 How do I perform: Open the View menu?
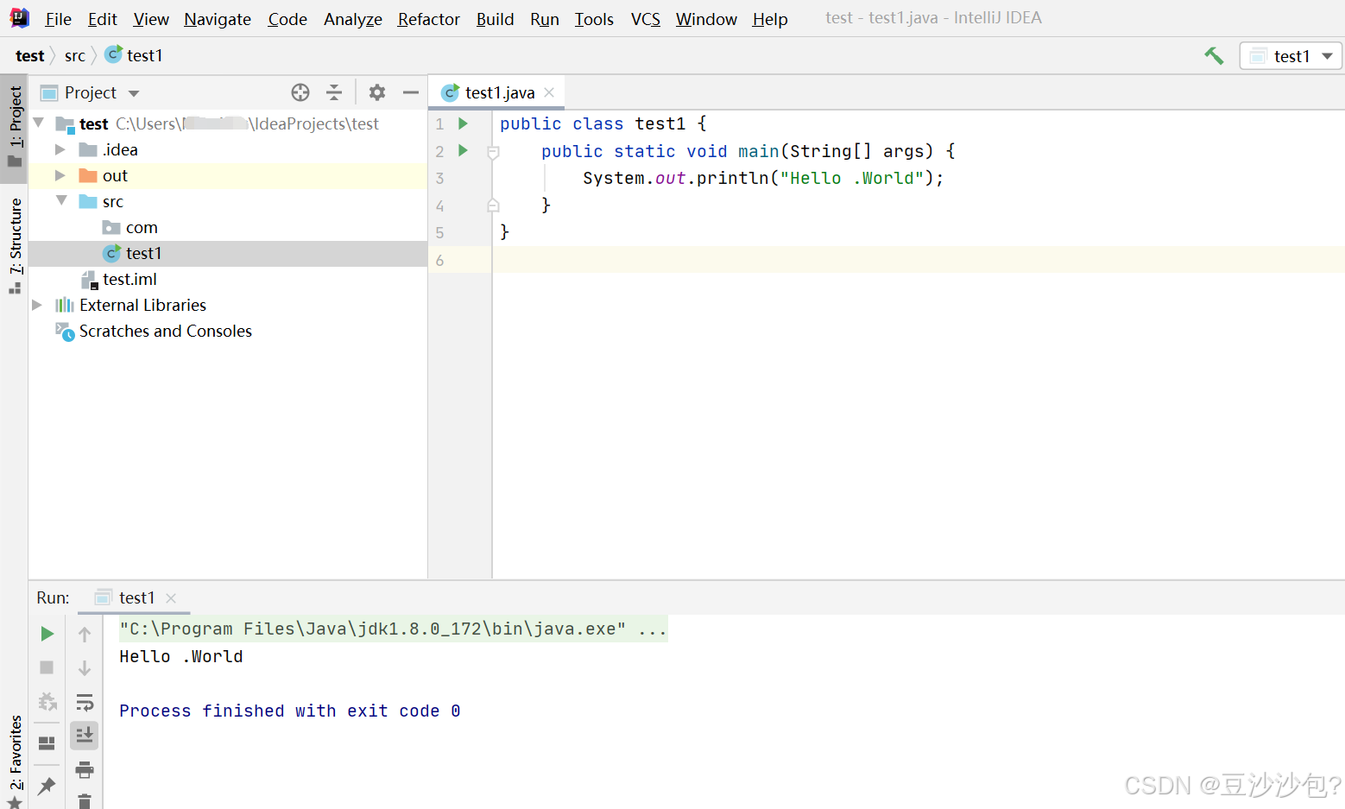151,19
